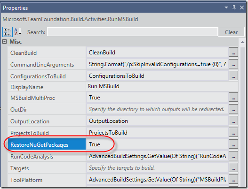Toggle auto-hide pin on Properties panel
Screen dimensions: 248x189
(x=234, y=8)
